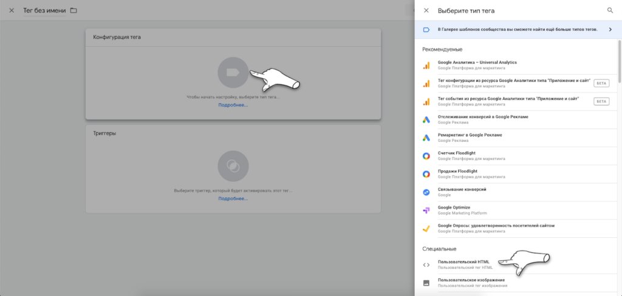Edit the tag name 'Тег без имени'
The height and width of the screenshot is (296, 622).
click(44, 10)
